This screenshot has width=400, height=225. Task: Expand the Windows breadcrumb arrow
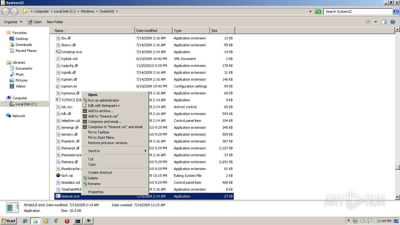[x=97, y=11]
